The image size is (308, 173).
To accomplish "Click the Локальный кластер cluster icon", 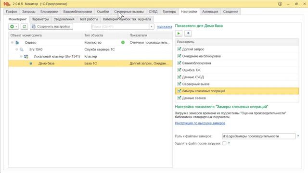I will 26,57.
